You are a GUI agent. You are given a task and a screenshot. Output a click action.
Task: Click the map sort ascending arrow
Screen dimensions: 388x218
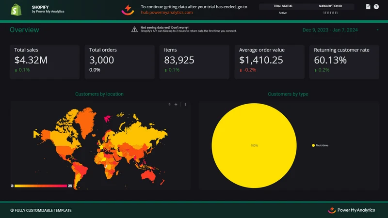[x=169, y=104]
